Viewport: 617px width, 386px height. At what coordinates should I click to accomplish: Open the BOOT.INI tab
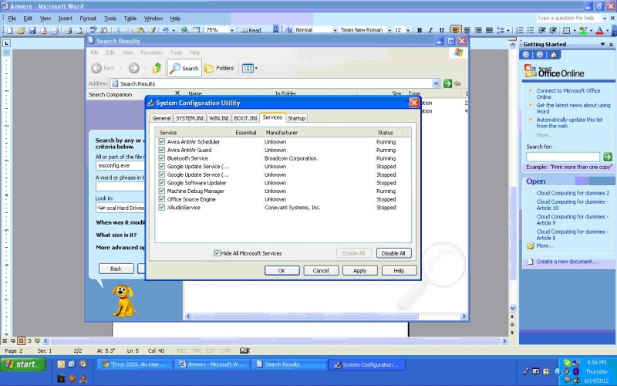pyautogui.click(x=245, y=118)
